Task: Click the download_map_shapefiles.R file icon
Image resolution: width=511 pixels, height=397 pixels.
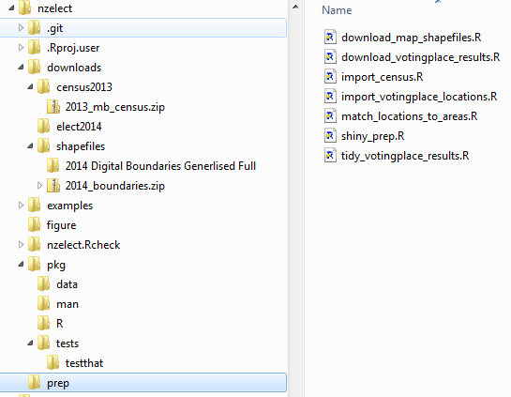Action: (330, 37)
